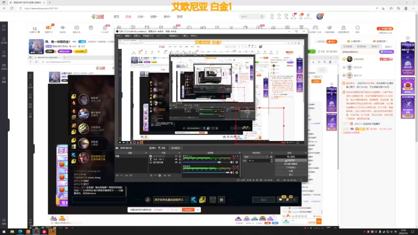
Task: Lock the text source in the OBS list
Action: click(x=180, y=159)
